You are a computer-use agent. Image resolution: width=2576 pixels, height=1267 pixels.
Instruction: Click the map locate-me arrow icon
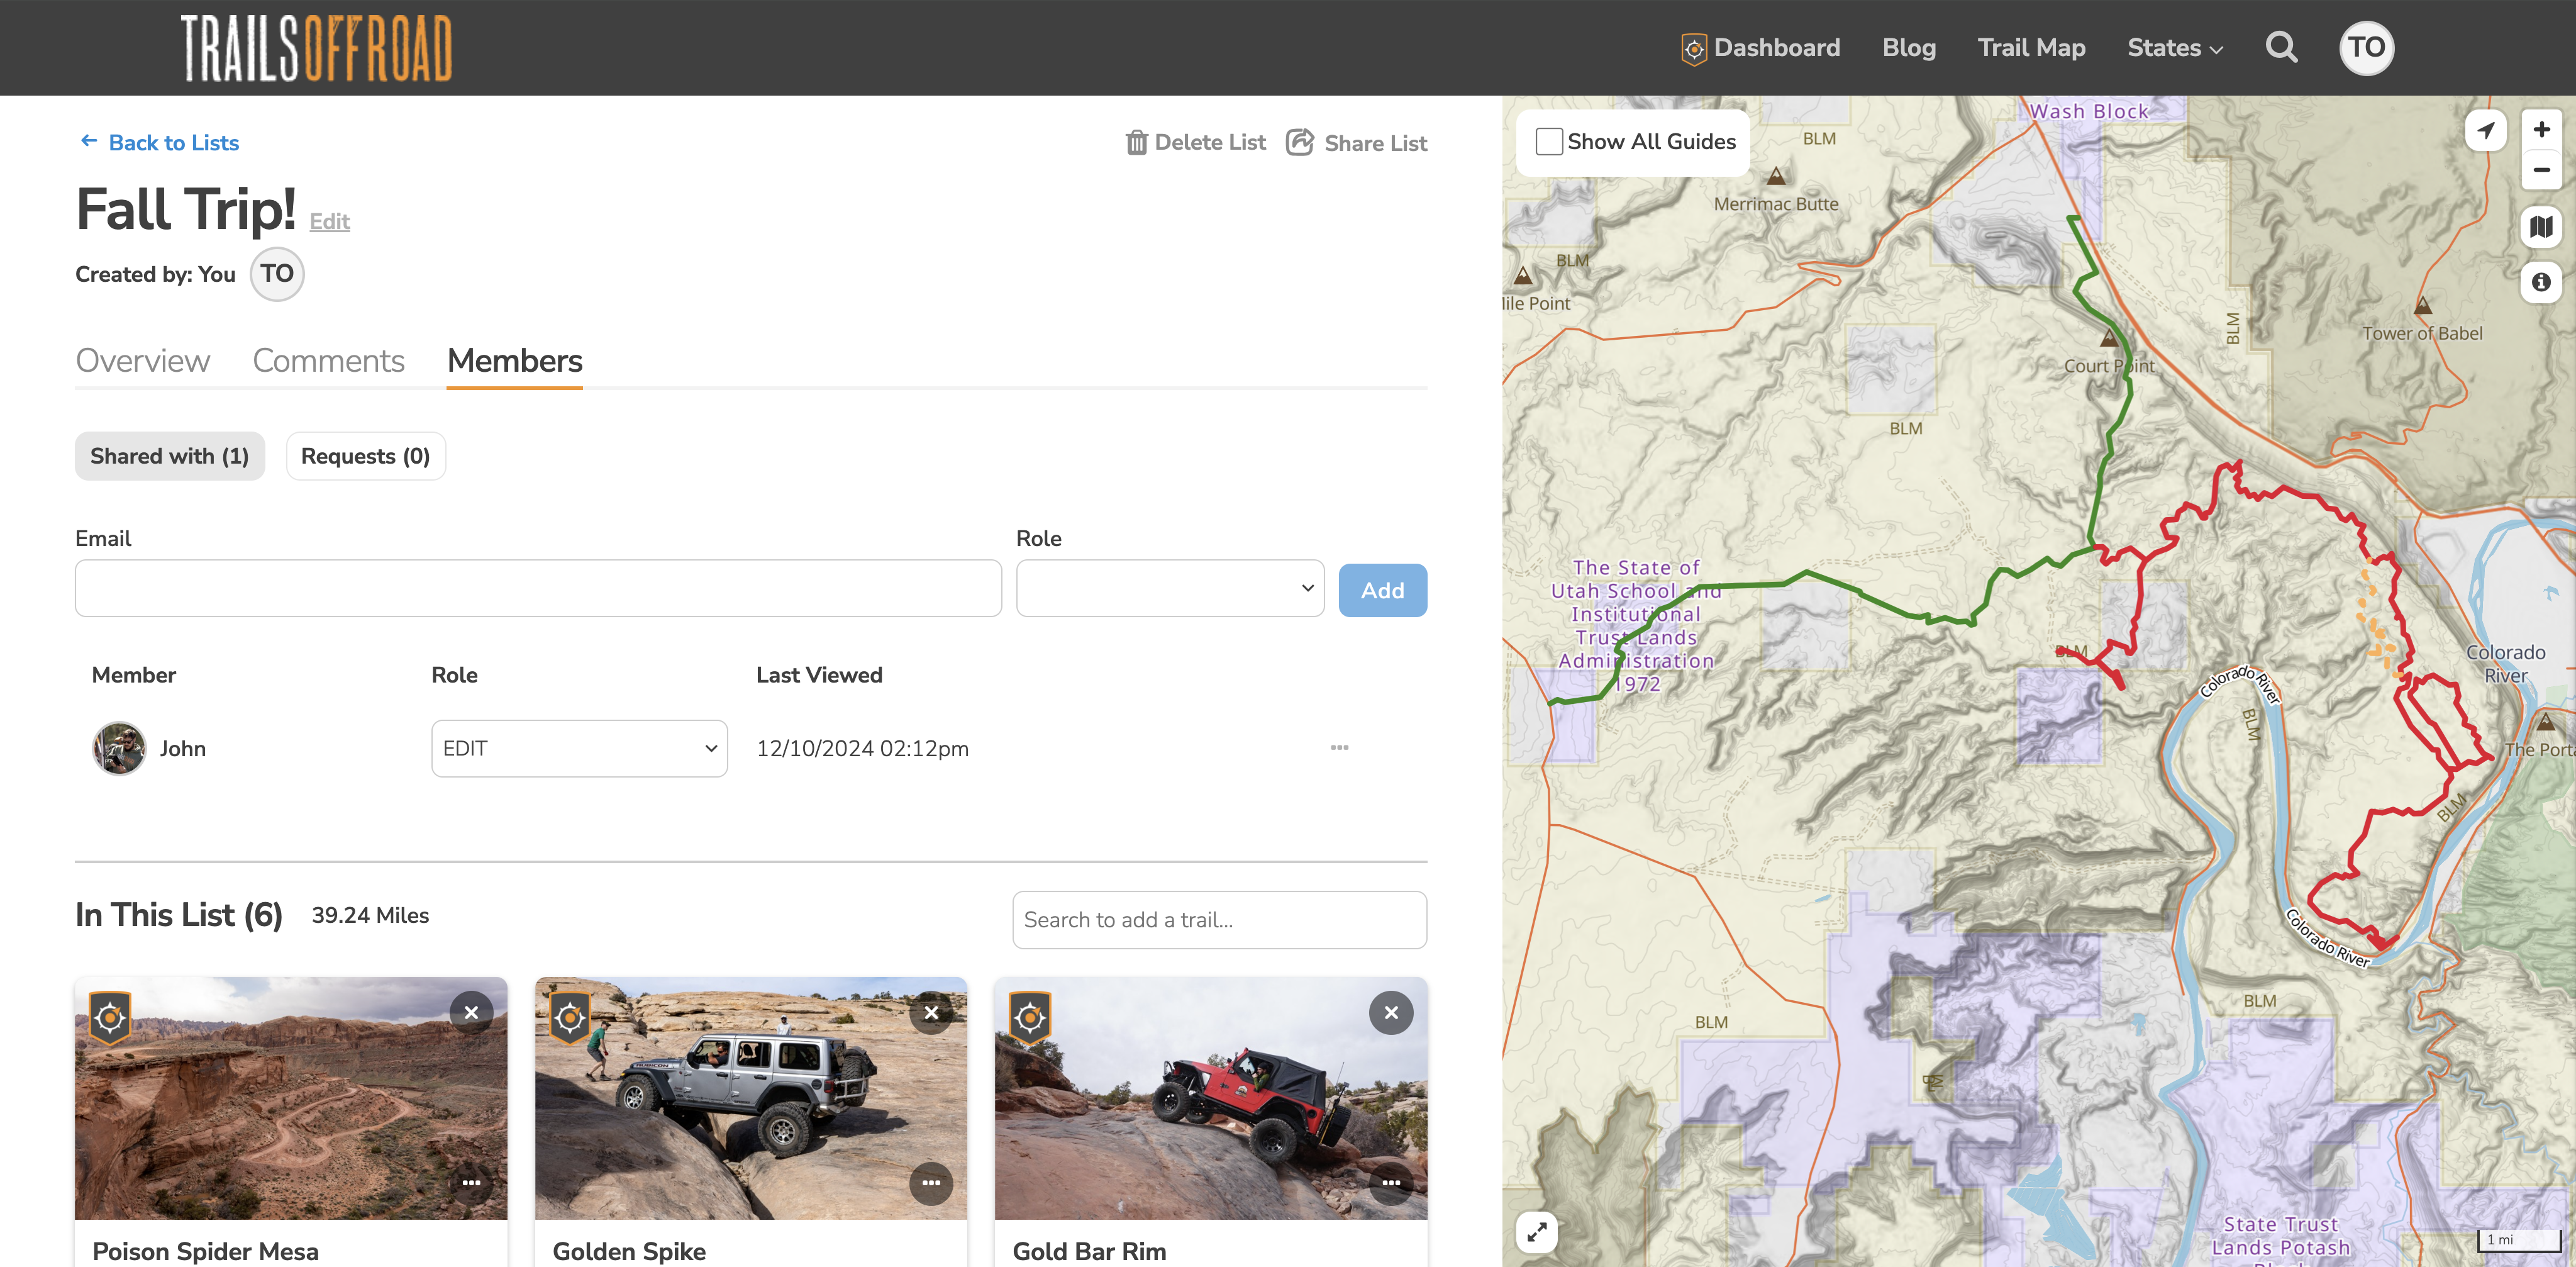[x=2486, y=130]
